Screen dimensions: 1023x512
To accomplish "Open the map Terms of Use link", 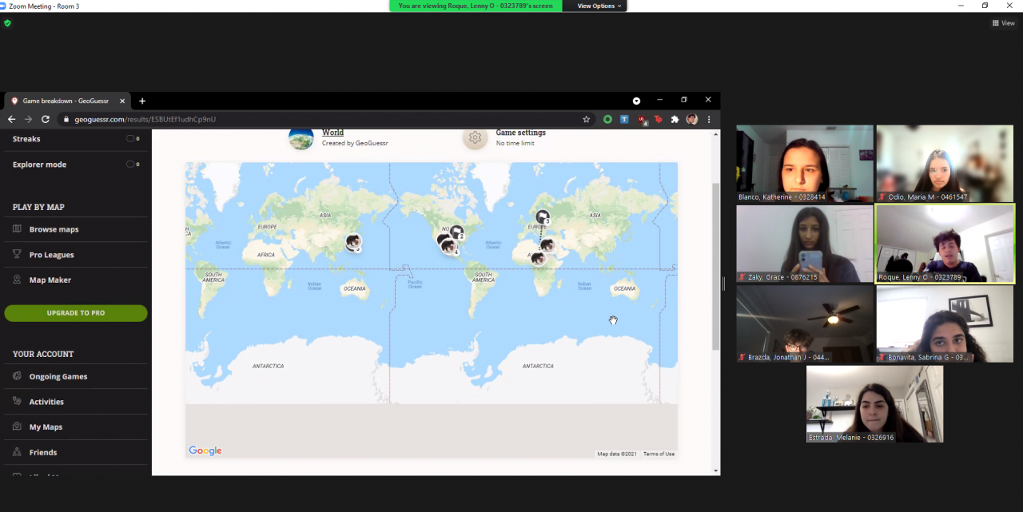I will pos(659,454).
